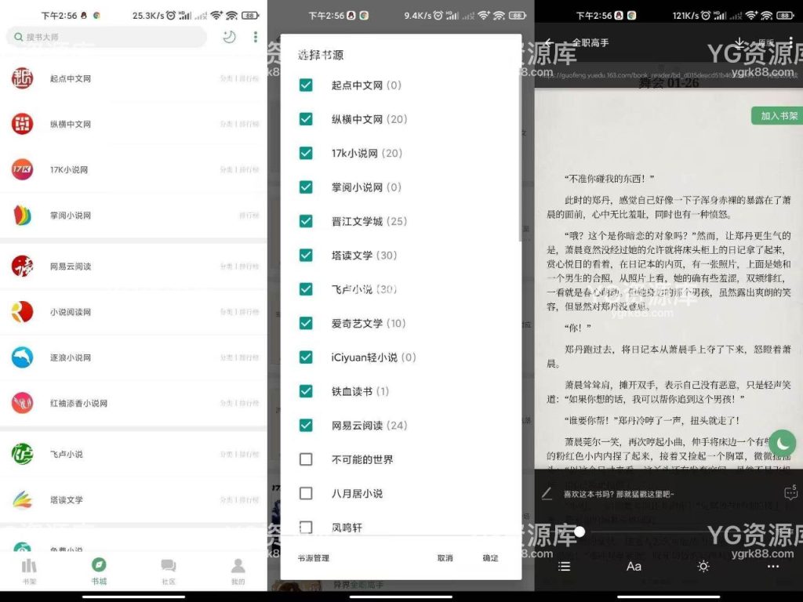
Task: Click inside the 搜书大师 search field
Action: [x=107, y=37]
